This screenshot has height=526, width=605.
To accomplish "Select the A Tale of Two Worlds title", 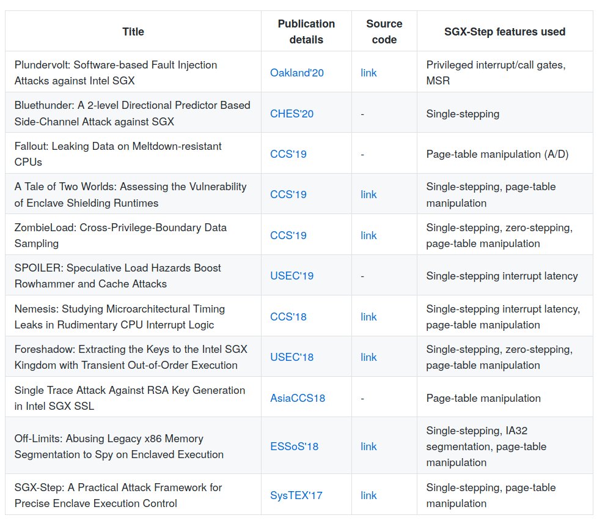I will (x=130, y=194).
